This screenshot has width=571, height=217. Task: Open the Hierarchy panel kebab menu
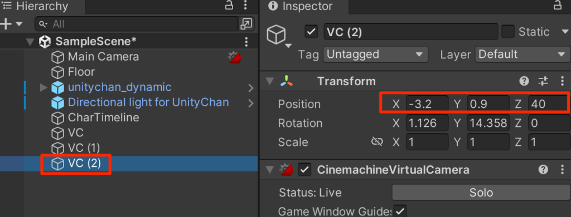pyautogui.click(x=245, y=6)
